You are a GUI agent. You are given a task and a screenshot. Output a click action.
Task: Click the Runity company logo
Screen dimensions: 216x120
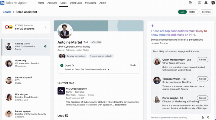61,91
